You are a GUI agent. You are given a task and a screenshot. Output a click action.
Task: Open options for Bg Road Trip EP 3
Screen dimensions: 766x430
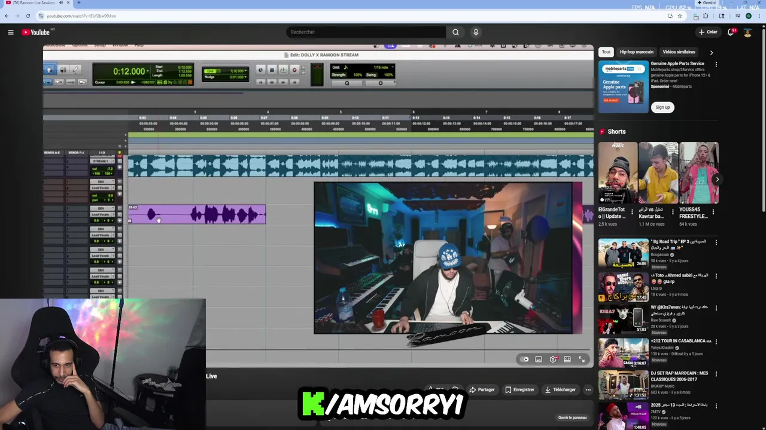pyautogui.click(x=716, y=242)
